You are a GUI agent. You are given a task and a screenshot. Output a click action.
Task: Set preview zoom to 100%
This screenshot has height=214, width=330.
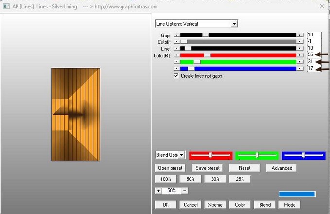[x=166, y=179]
